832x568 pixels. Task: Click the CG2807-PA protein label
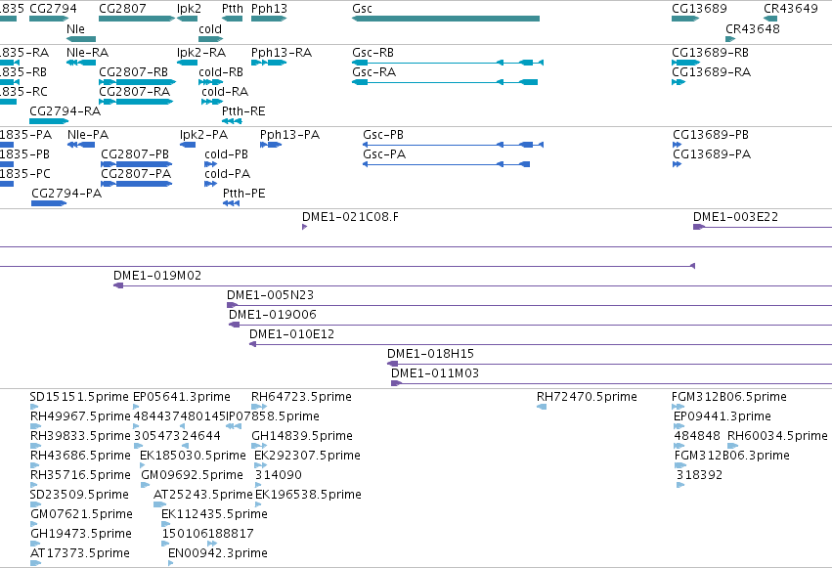coord(136,174)
